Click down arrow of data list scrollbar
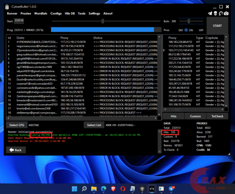This screenshot has width=235, height=194. pyautogui.click(x=159, y=114)
